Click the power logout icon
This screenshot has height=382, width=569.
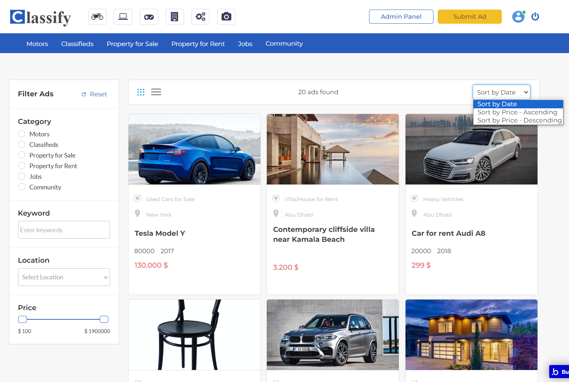535,17
